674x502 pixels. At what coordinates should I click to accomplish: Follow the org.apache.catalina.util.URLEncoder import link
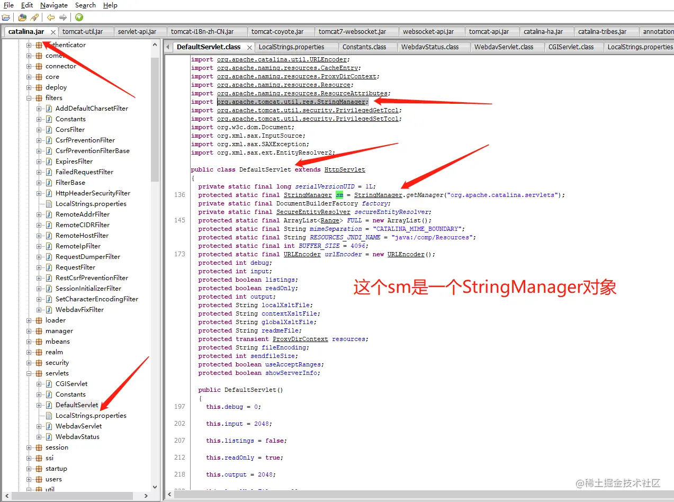click(x=282, y=59)
